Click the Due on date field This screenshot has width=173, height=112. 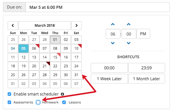pyautogui.click(x=98, y=7)
